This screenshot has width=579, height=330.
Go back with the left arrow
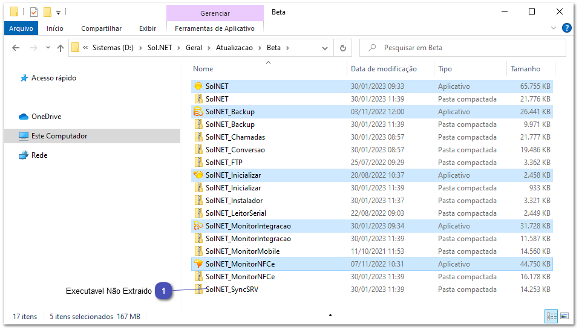coord(16,48)
